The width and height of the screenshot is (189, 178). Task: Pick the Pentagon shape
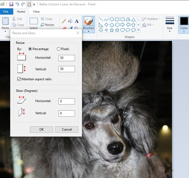112,25
